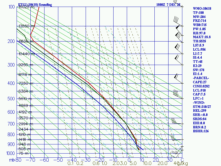The image size is (221, 166).
Task: Select the SHR+:0.0 value
Action: click(x=200, y=115)
